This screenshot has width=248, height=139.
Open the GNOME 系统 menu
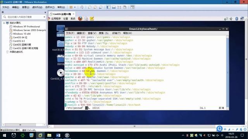pyautogui.click(x=73, y=19)
